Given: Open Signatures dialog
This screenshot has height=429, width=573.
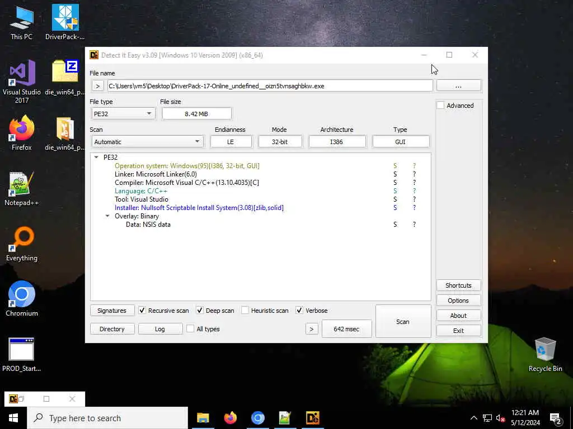Looking at the screenshot, I should point(112,311).
